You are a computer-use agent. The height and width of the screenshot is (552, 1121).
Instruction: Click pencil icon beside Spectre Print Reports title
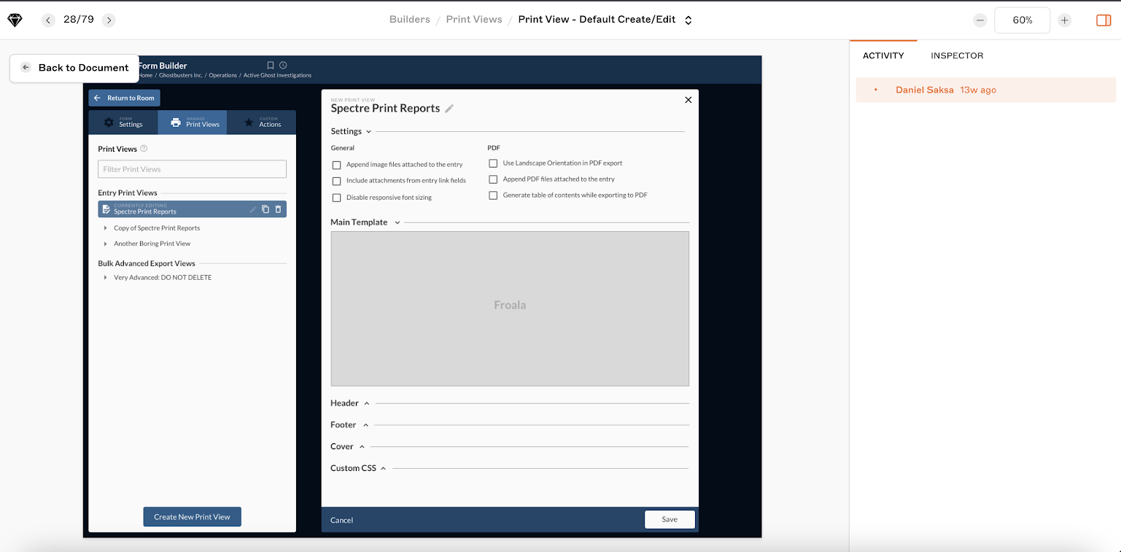coord(449,109)
